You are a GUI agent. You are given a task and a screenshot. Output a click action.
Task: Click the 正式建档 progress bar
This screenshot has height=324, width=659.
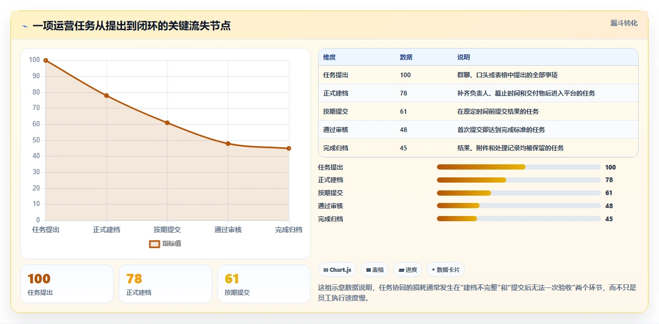pos(519,180)
